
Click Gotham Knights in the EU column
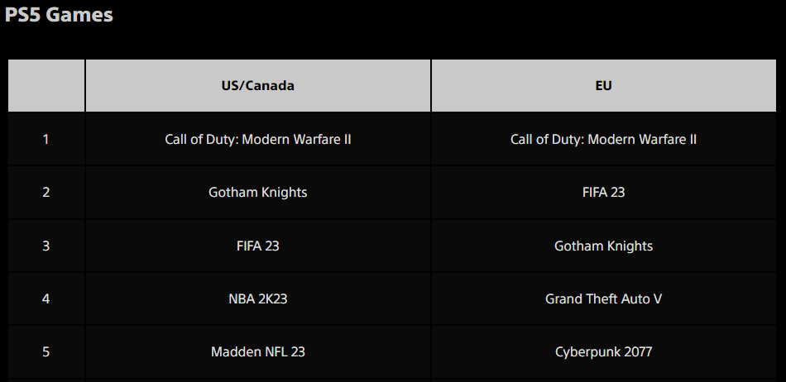point(603,246)
